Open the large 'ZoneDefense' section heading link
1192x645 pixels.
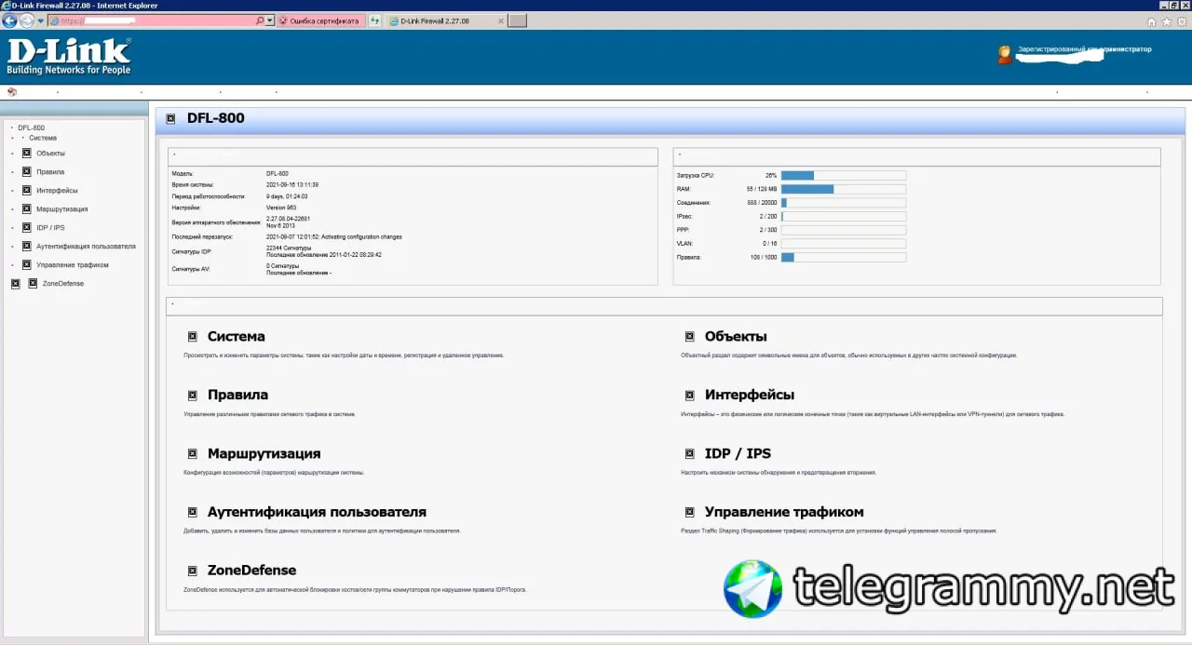[251, 570]
